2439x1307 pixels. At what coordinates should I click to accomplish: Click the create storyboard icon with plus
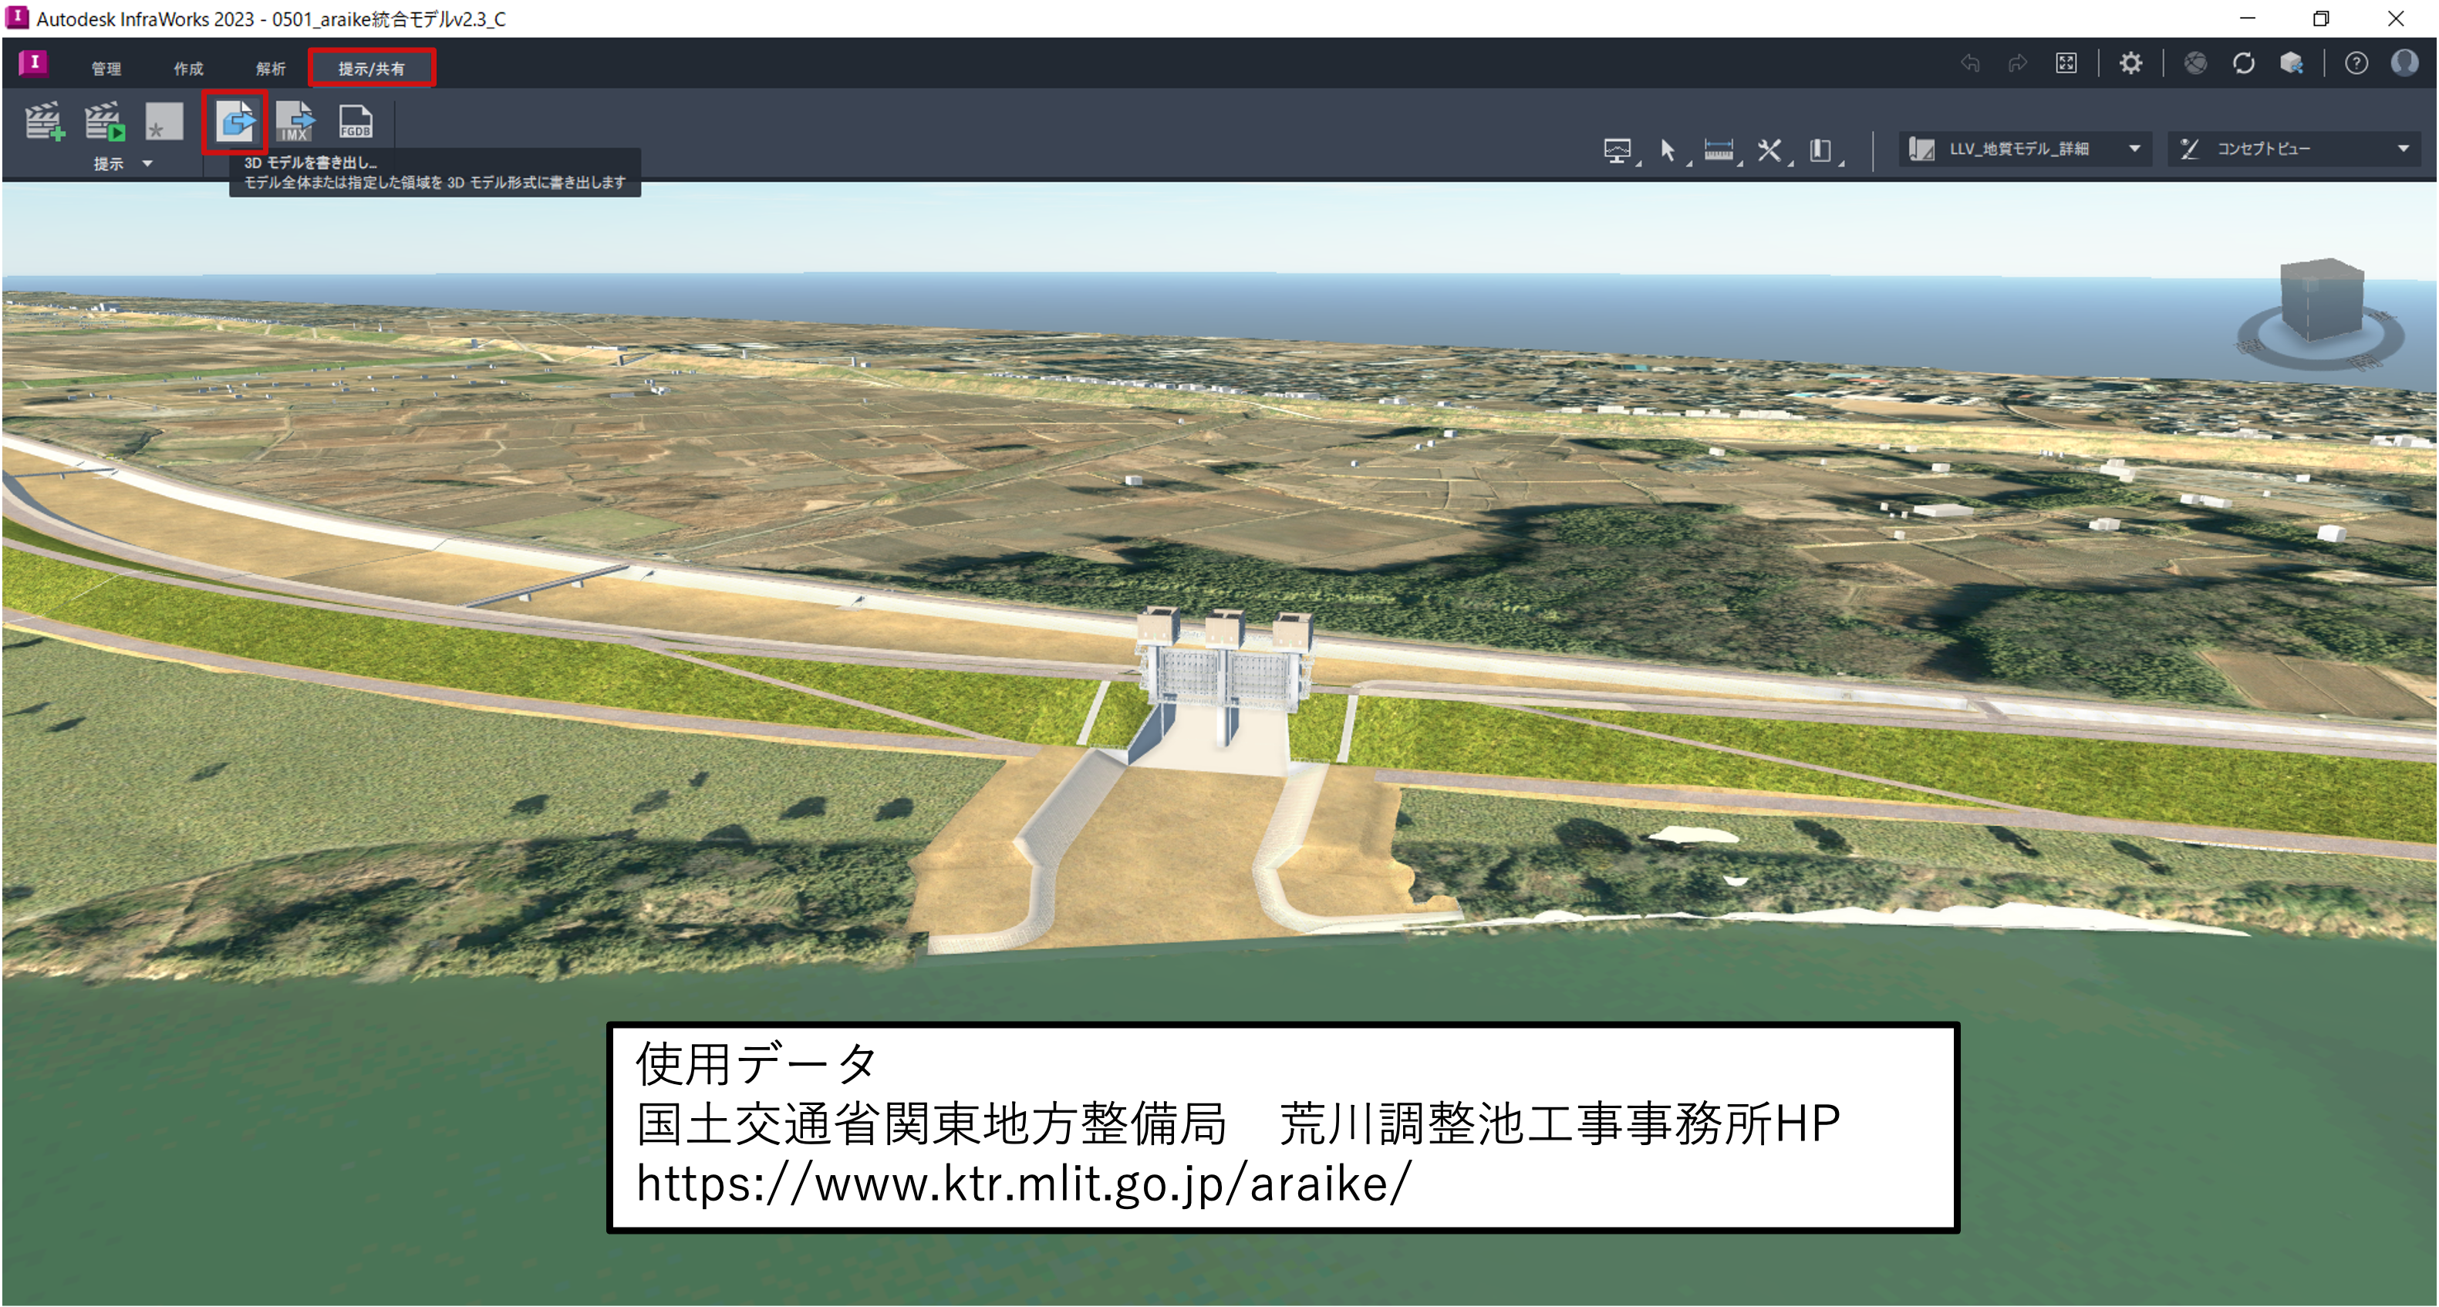pos(43,122)
